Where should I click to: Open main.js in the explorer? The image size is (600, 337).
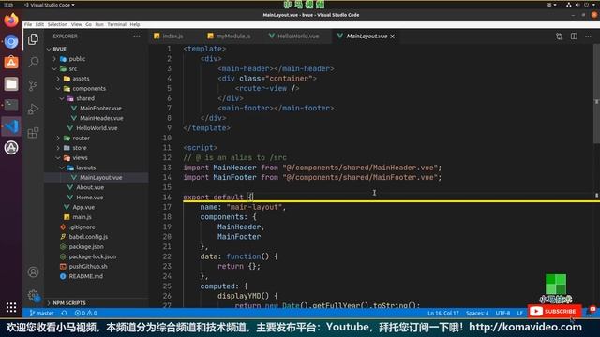pyautogui.click(x=82, y=217)
